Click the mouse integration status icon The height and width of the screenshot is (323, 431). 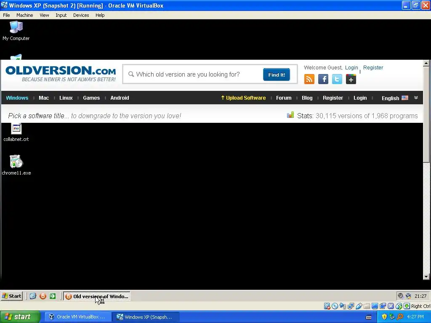pos(399,306)
